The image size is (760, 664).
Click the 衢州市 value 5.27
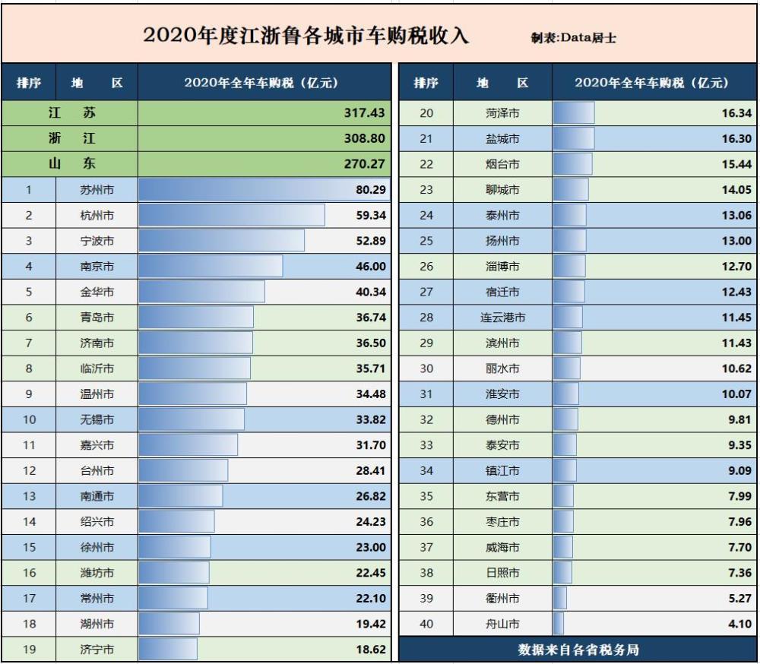tap(740, 598)
